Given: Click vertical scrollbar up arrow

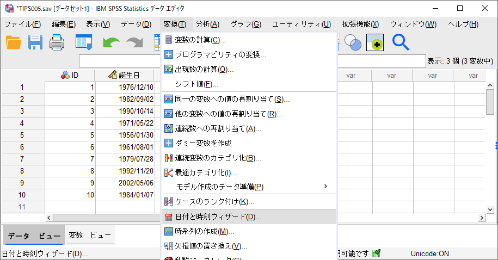Looking at the screenshot, I should point(490,85).
